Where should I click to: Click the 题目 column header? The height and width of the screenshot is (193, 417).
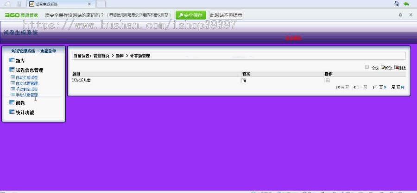(x=76, y=74)
